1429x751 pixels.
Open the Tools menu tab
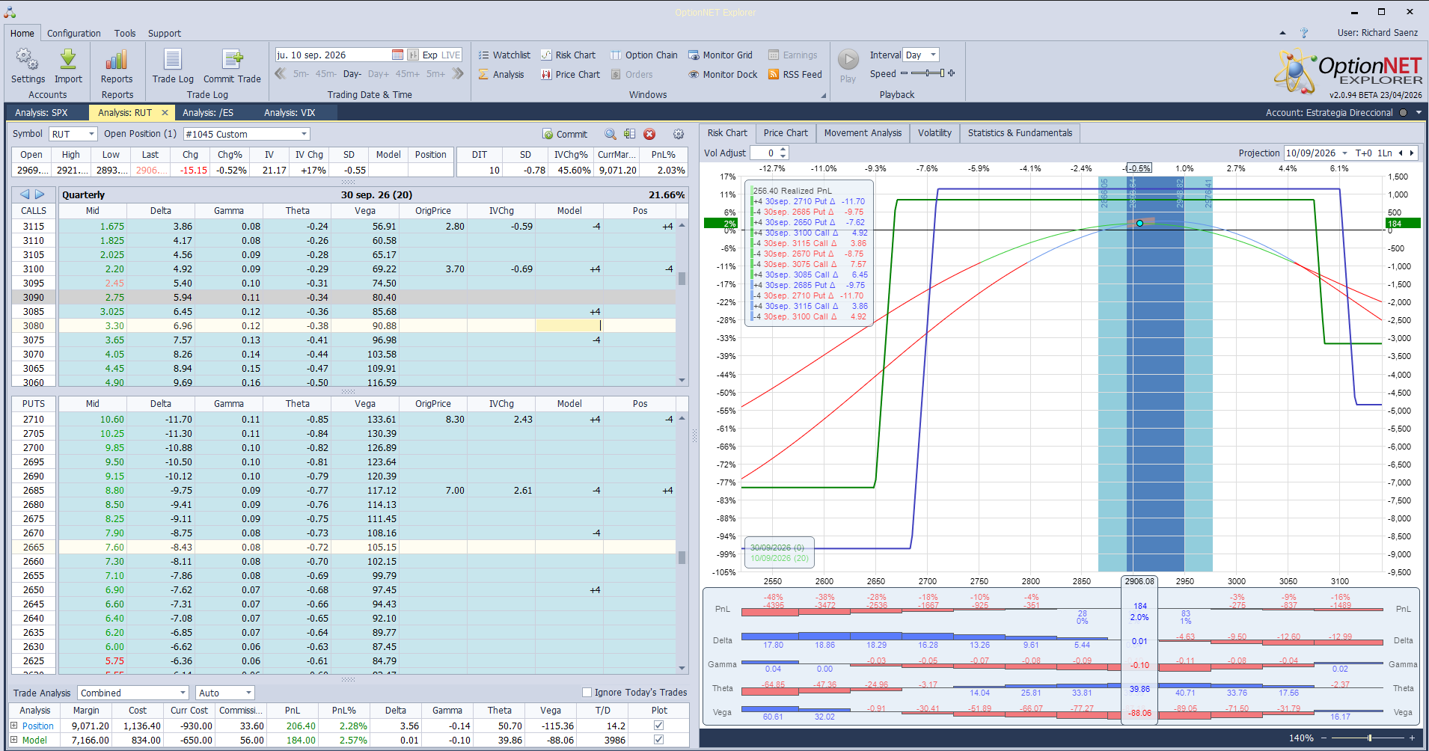coord(125,33)
